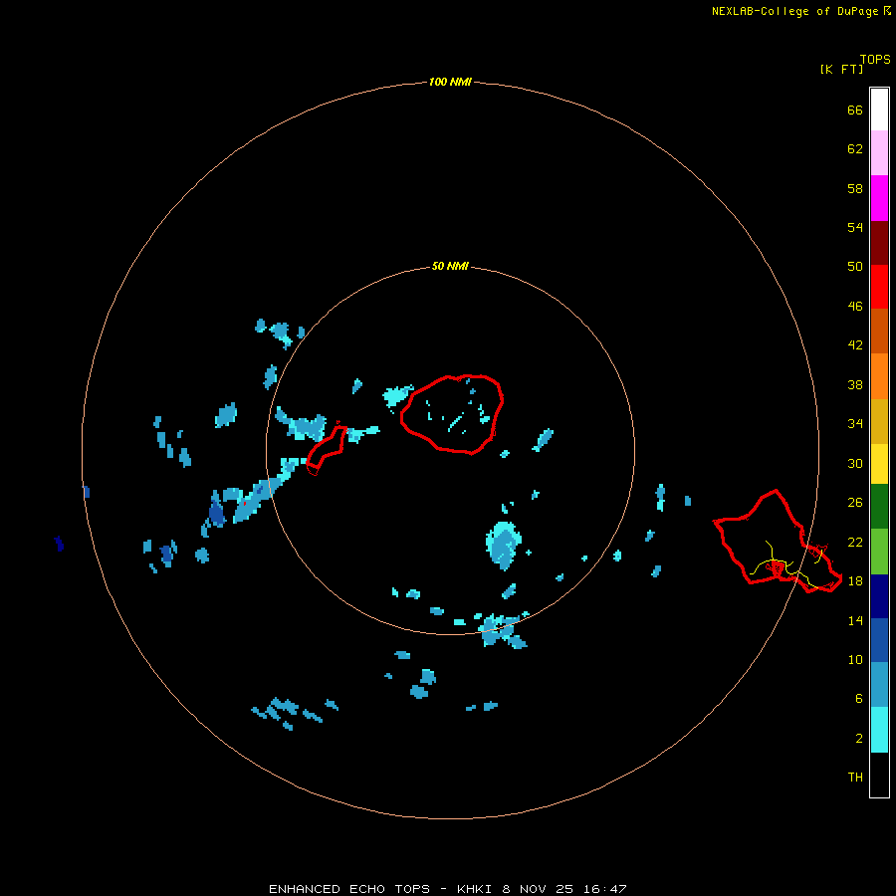The image size is (896, 896).
Task: Click the legend value '34'
Action: point(855,424)
